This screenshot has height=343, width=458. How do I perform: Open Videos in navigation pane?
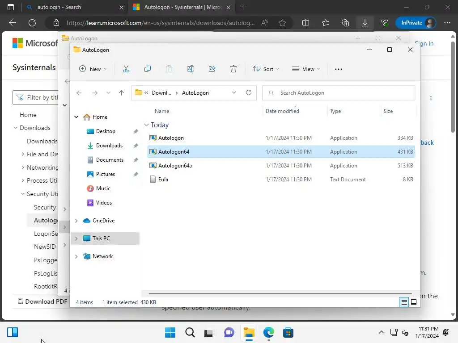click(x=104, y=203)
